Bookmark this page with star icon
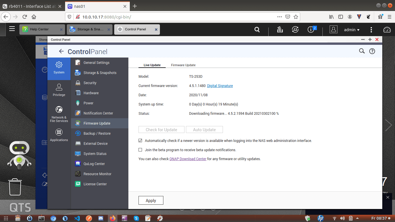 [296, 17]
